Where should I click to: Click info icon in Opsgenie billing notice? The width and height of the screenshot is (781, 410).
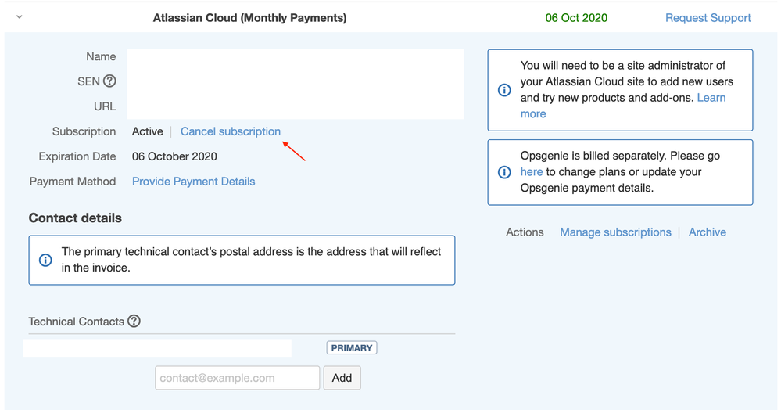(x=504, y=172)
